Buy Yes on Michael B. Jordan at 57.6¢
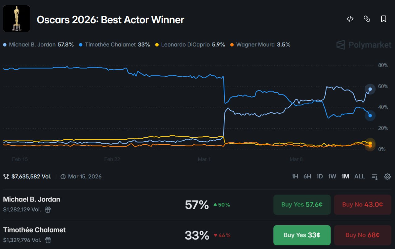The image size is (395, 249). click(x=301, y=204)
